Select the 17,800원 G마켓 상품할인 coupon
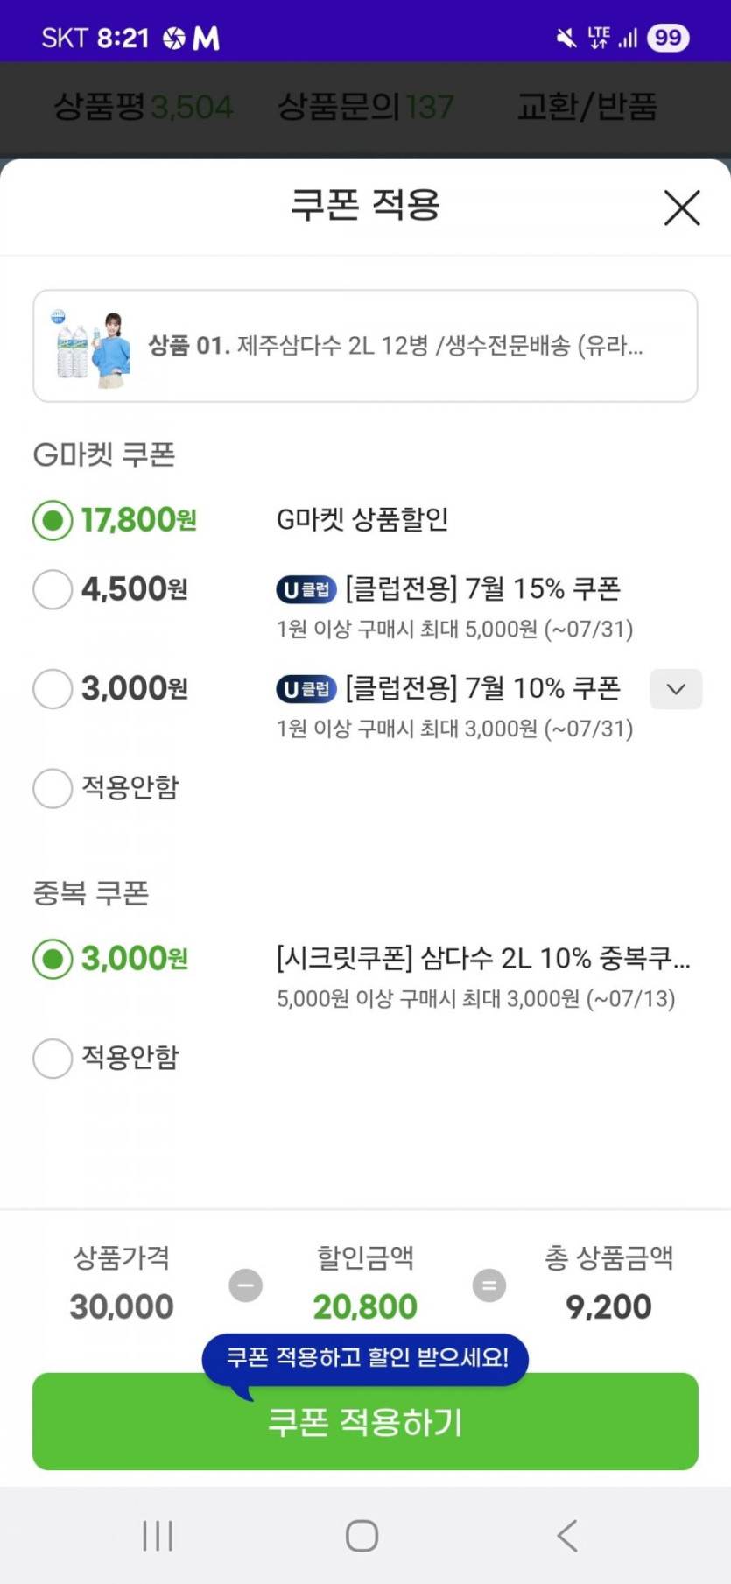731x1584 pixels. point(53,521)
